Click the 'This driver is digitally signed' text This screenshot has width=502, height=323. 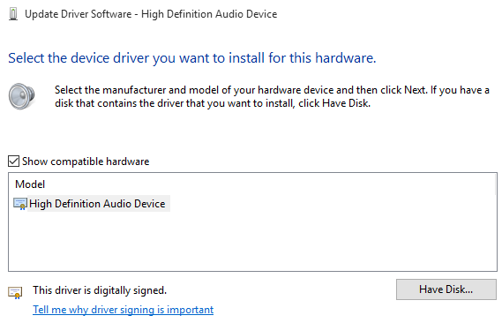click(100, 290)
